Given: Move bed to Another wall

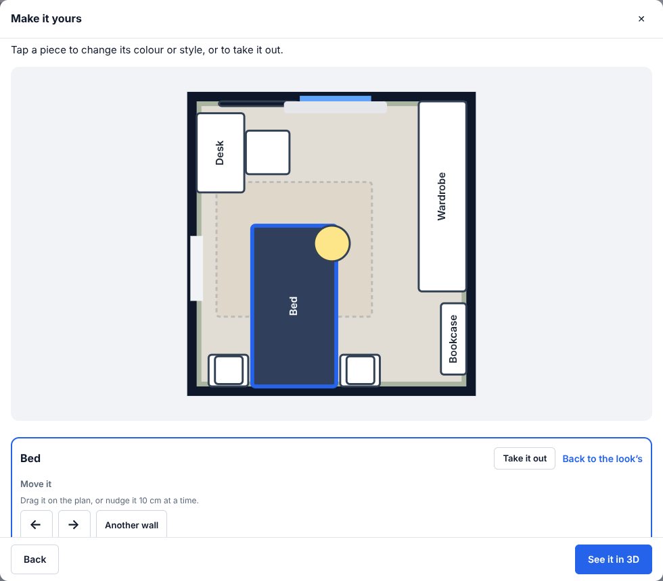Looking at the screenshot, I should pyautogui.click(x=131, y=525).
